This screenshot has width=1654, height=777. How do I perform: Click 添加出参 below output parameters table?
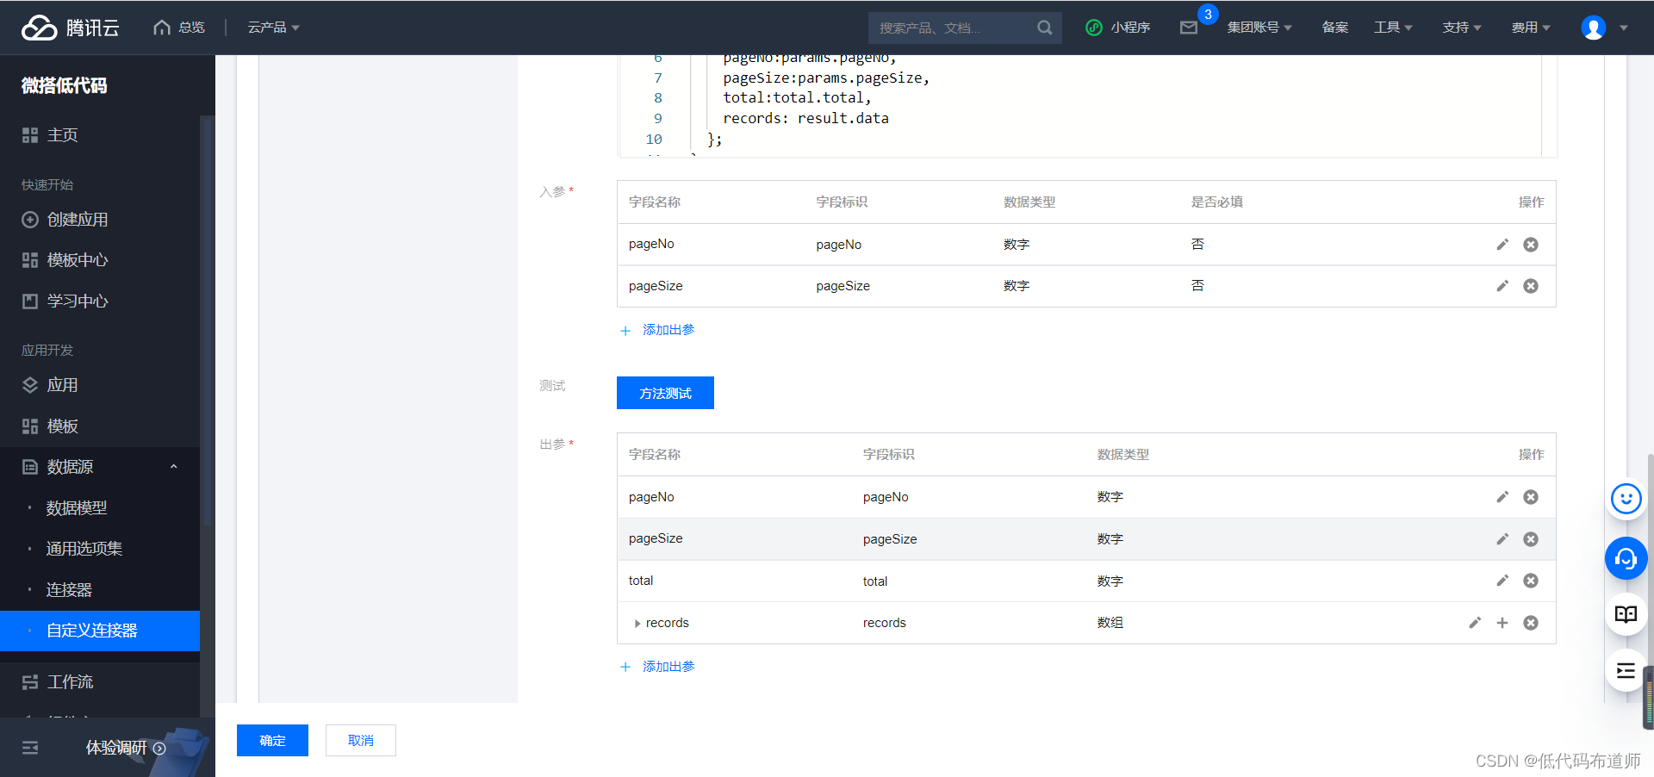(657, 667)
